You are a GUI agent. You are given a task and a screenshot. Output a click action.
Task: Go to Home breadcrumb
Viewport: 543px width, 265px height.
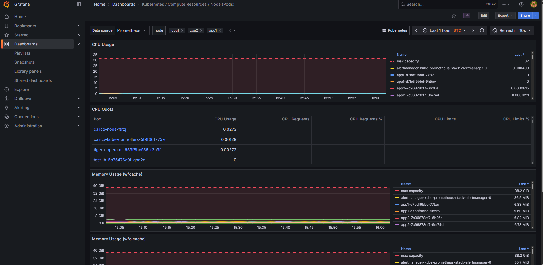click(100, 4)
